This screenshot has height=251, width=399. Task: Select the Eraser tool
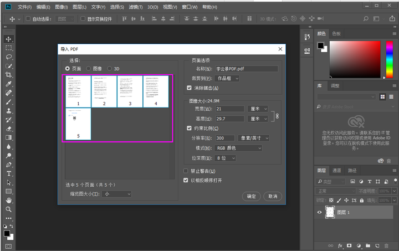pos(8,129)
